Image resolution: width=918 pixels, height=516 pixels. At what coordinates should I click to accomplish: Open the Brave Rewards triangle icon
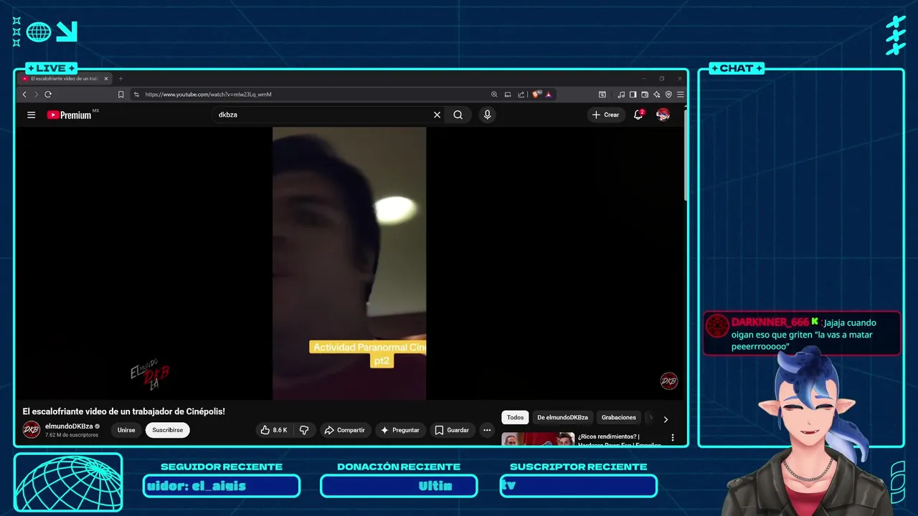(x=548, y=94)
